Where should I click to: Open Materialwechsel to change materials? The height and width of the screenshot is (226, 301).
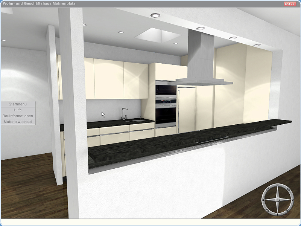18,122
